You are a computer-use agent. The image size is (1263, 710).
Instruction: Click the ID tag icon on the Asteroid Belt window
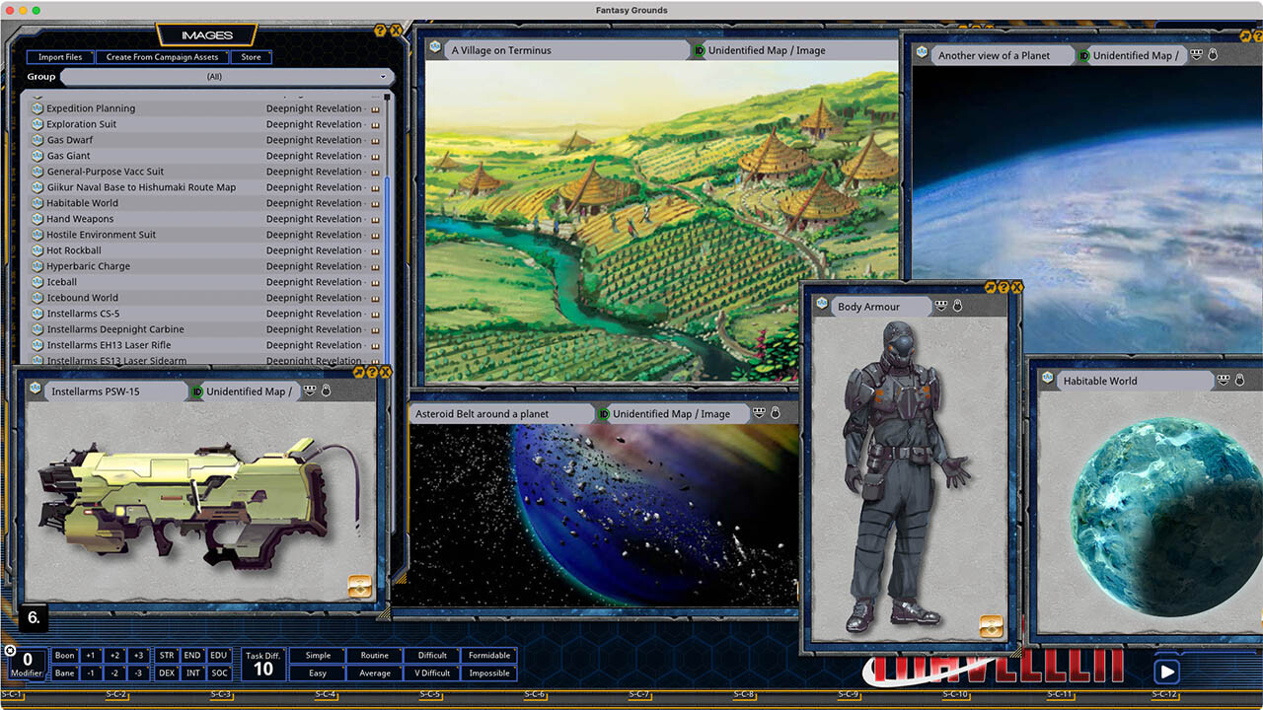coord(605,413)
